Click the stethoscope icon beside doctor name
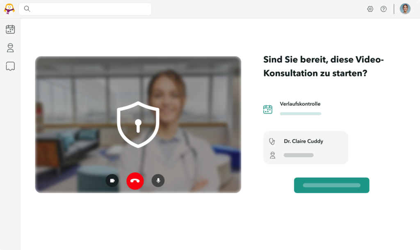 coord(272,141)
